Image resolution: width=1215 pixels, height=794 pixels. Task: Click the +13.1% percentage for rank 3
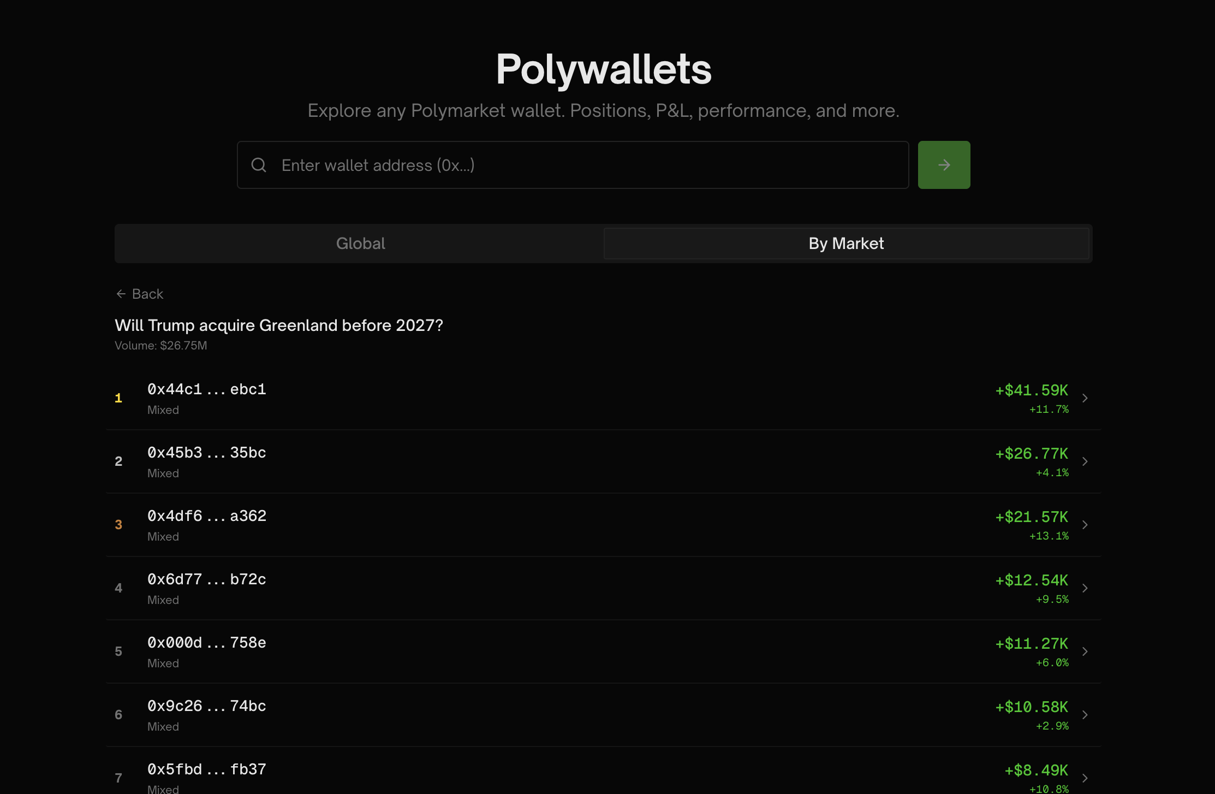(x=1047, y=536)
